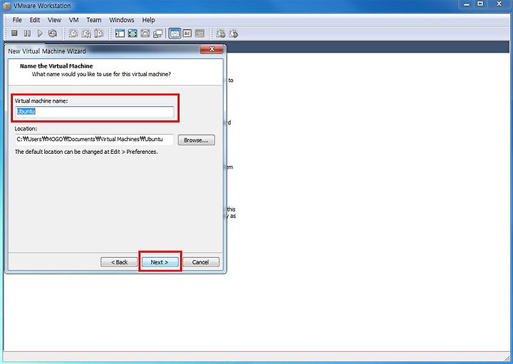Open the Snapshot Manager icon
Viewport: 513px width, 364px height.
[x=98, y=33]
